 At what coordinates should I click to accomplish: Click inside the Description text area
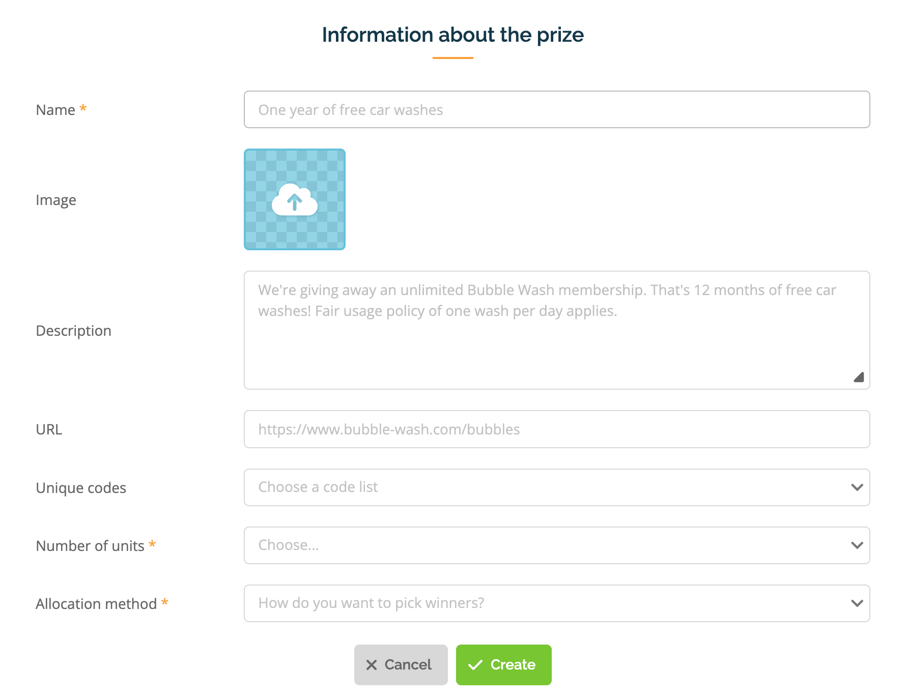pyautogui.click(x=557, y=330)
